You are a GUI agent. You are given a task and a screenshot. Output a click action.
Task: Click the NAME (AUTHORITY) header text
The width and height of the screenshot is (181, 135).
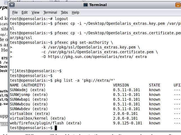(x=28, y=85)
